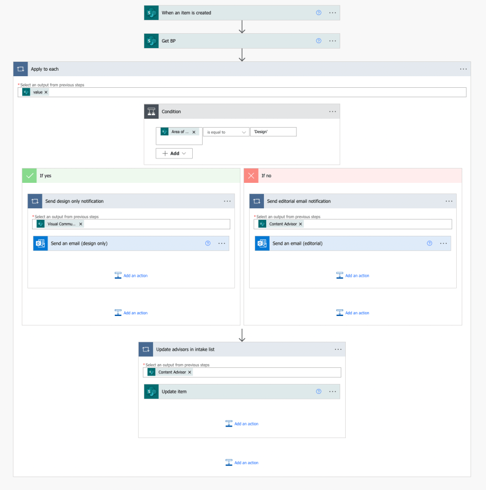
Task: Remove the 'value' token from Apply to each
Action: 46,92
